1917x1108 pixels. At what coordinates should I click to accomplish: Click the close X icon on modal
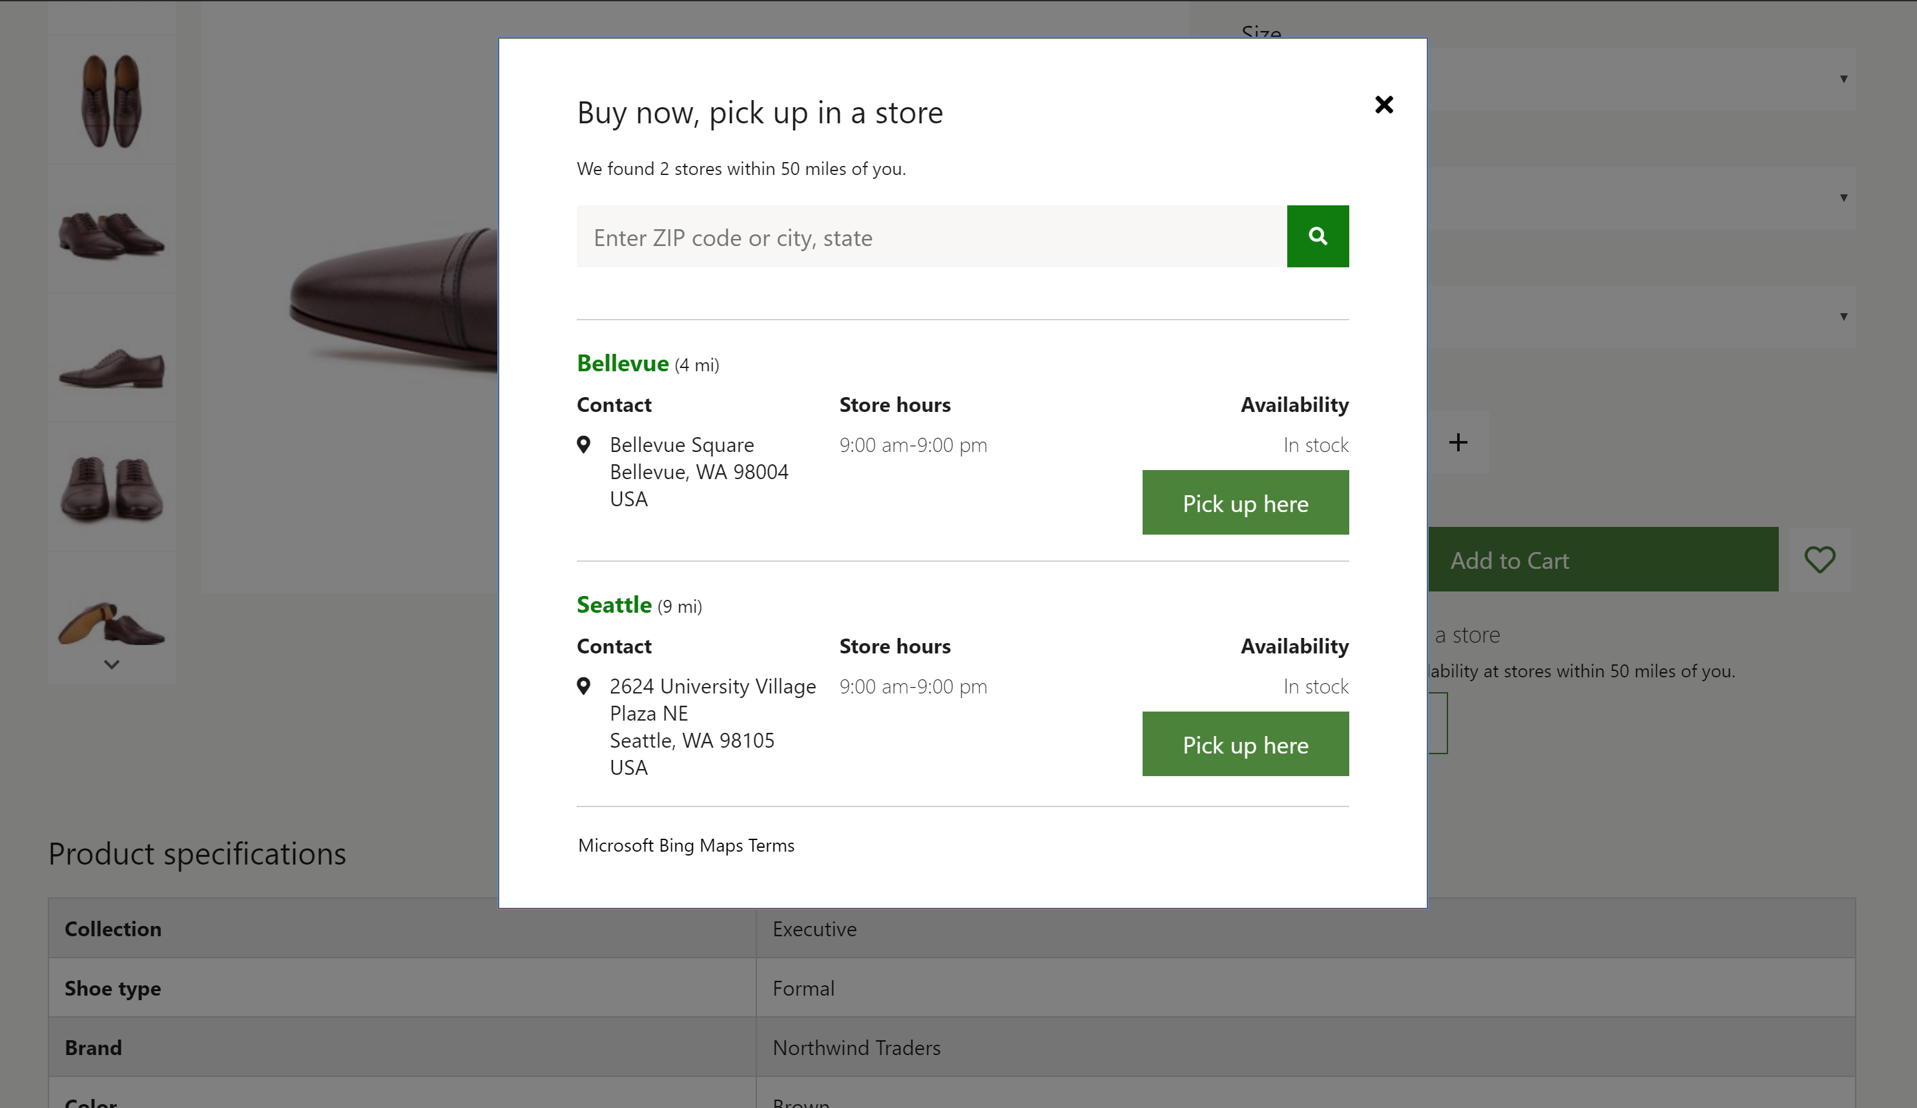(x=1383, y=104)
